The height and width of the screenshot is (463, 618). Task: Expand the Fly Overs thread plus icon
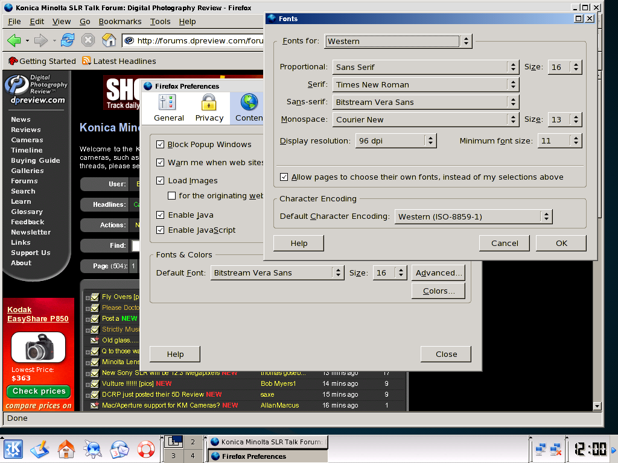88,298
